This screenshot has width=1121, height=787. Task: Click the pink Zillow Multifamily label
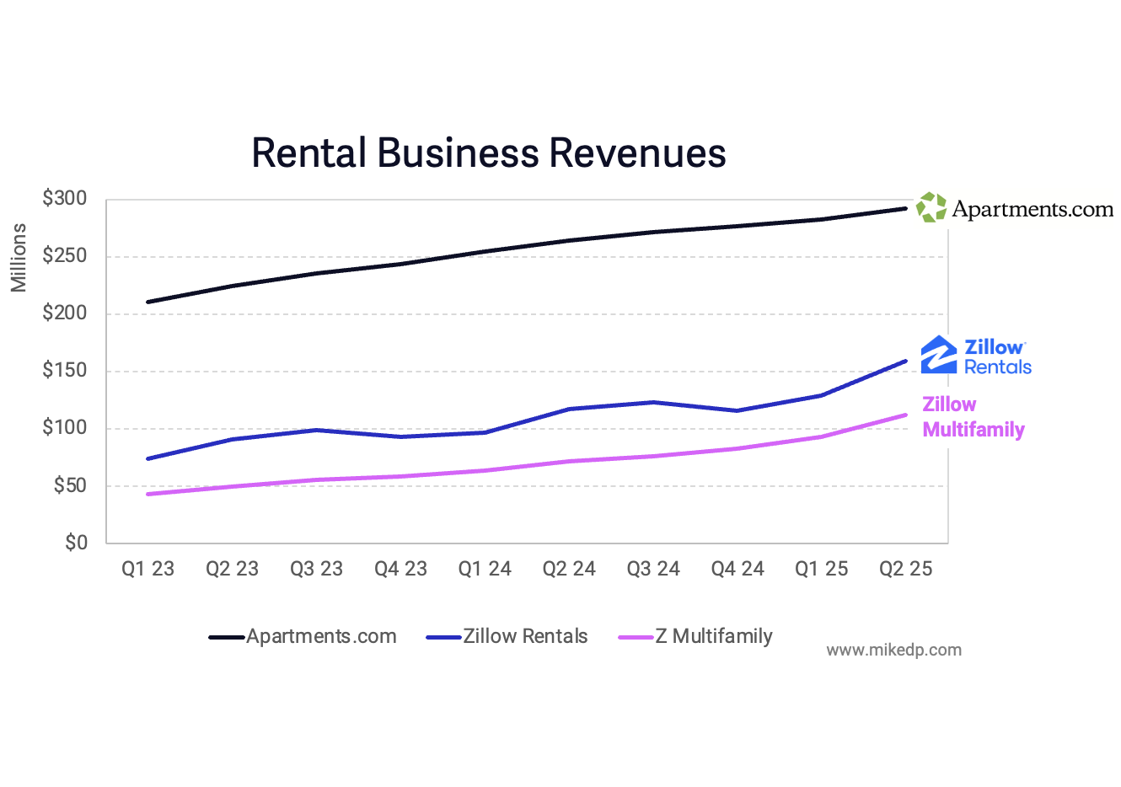[x=973, y=417]
